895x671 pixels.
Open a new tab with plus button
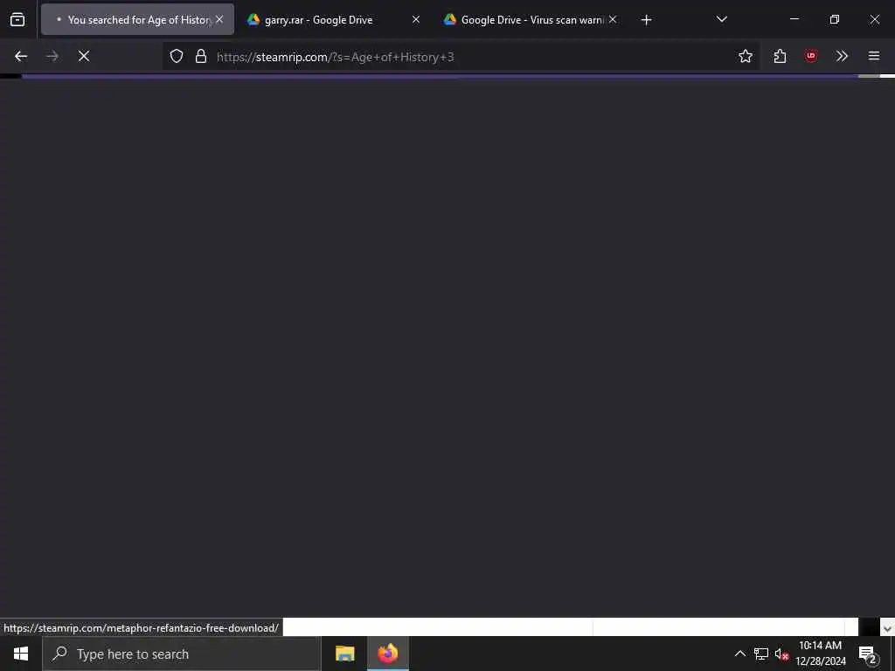click(646, 20)
